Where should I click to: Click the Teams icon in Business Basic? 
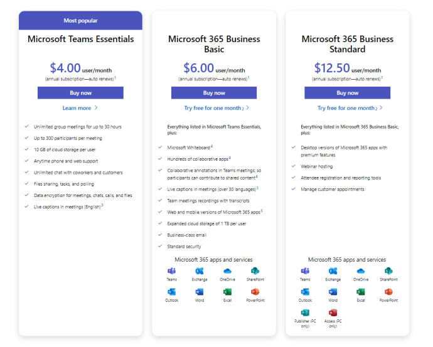tap(172, 271)
